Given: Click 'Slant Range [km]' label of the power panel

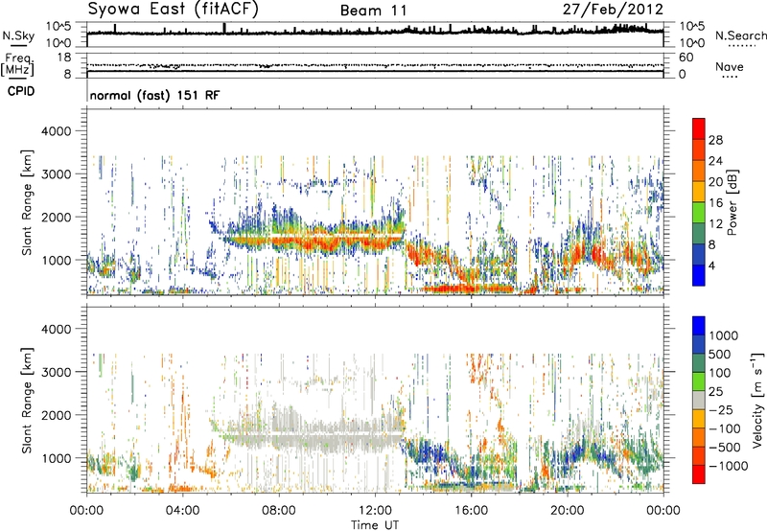Looking at the screenshot, I should (x=27, y=202).
